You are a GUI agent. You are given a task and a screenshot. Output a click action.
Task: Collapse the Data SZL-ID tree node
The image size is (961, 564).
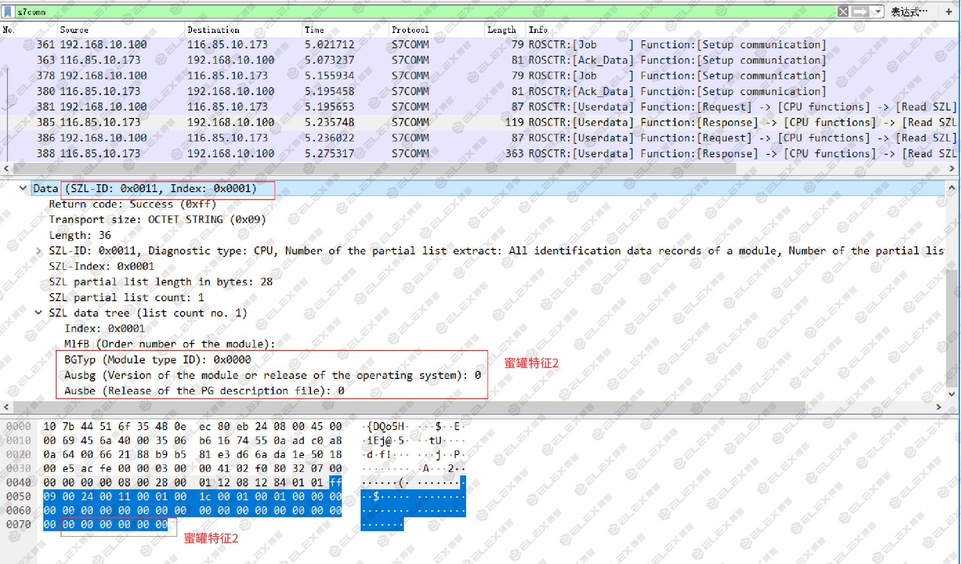point(22,188)
